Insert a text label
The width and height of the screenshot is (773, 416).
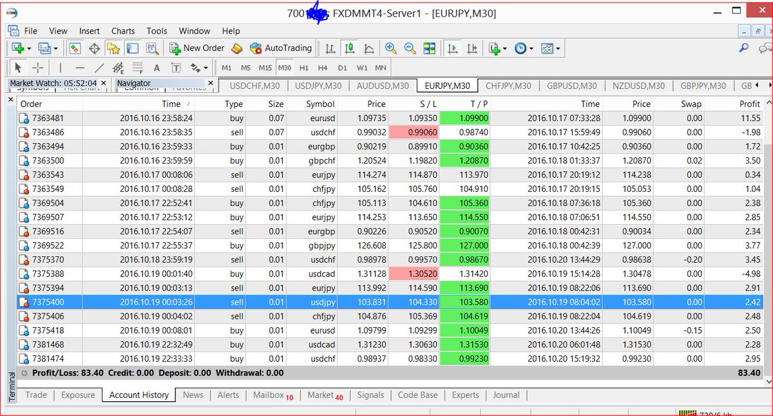(x=175, y=67)
